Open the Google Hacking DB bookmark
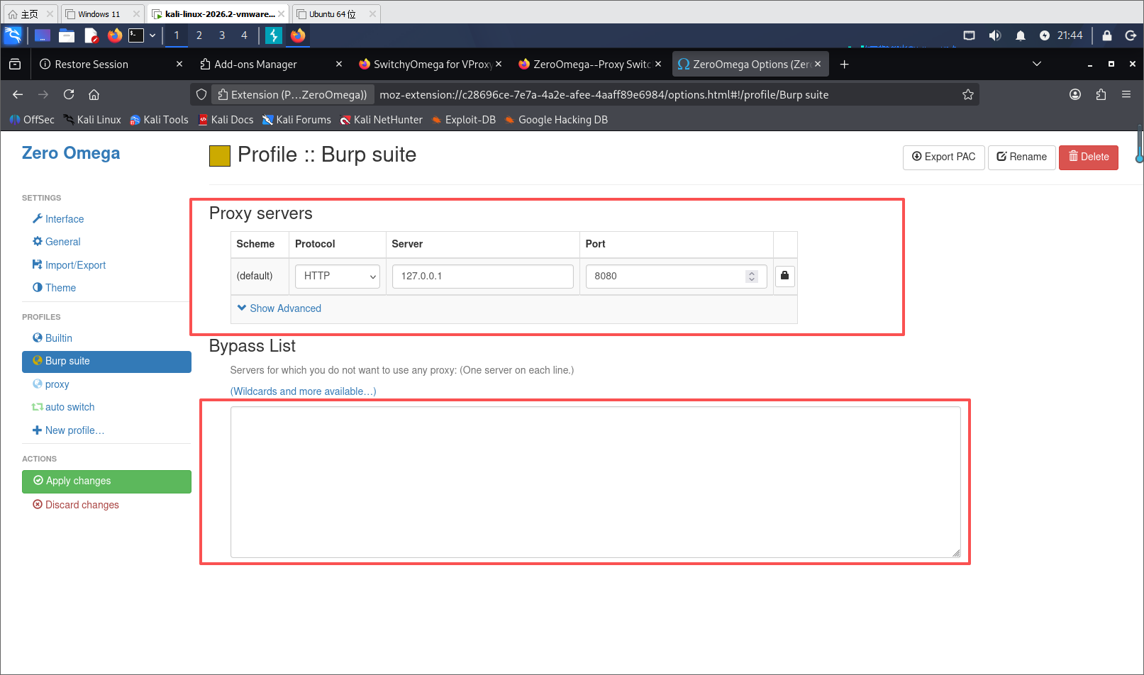 [x=556, y=120]
